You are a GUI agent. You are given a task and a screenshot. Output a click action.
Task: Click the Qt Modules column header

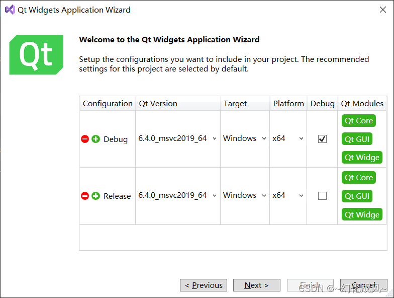(x=362, y=104)
